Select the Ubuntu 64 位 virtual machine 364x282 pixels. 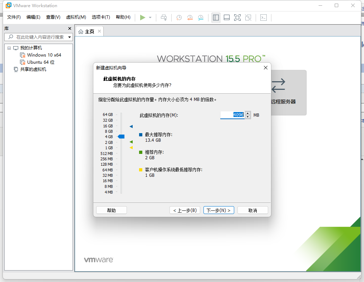point(41,62)
